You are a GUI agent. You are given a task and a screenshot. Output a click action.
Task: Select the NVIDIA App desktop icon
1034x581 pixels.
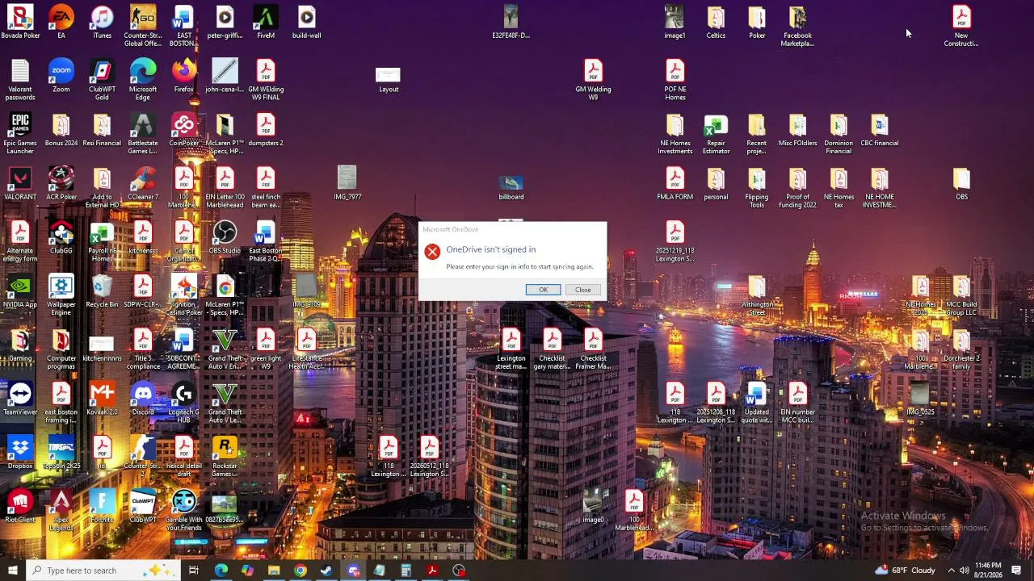(20, 291)
